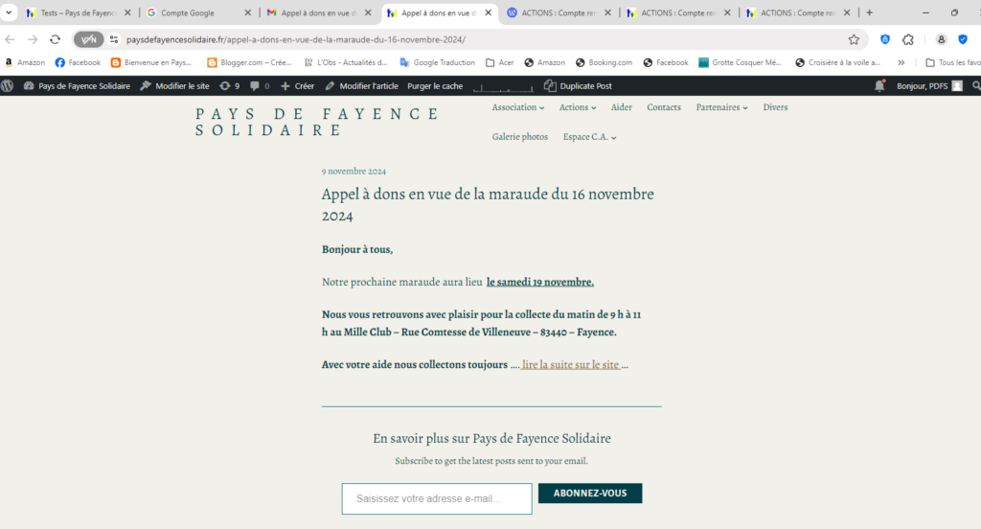Click the comments bubble in admin bar
The height and width of the screenshot is (529, 981).
pyautogui.click(x=259, y=85)
